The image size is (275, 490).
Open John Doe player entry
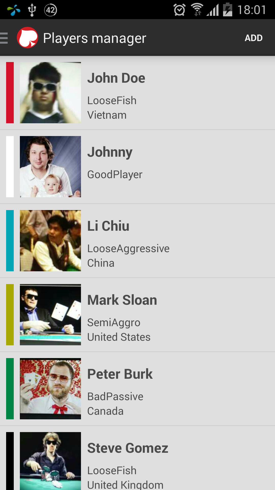click(x=137, y=93)
